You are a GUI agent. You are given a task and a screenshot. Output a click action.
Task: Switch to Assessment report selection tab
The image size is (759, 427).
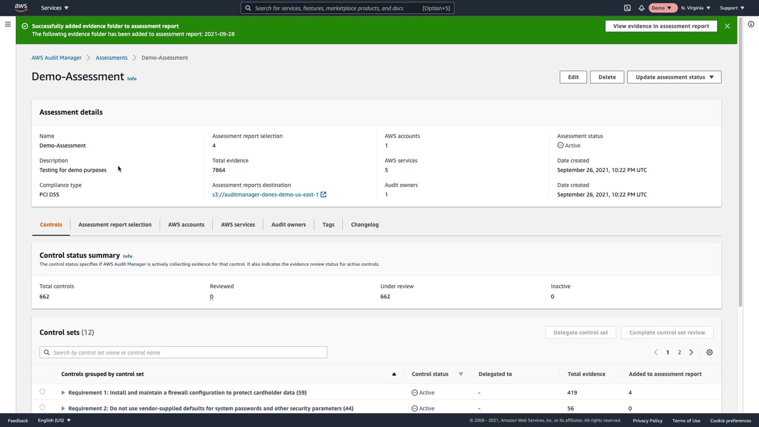115,225
